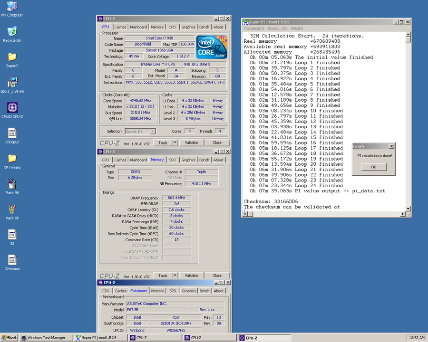Click the Intel Core i7 930 name field
The height and width of the screenshot is (342, 428).
159,38
